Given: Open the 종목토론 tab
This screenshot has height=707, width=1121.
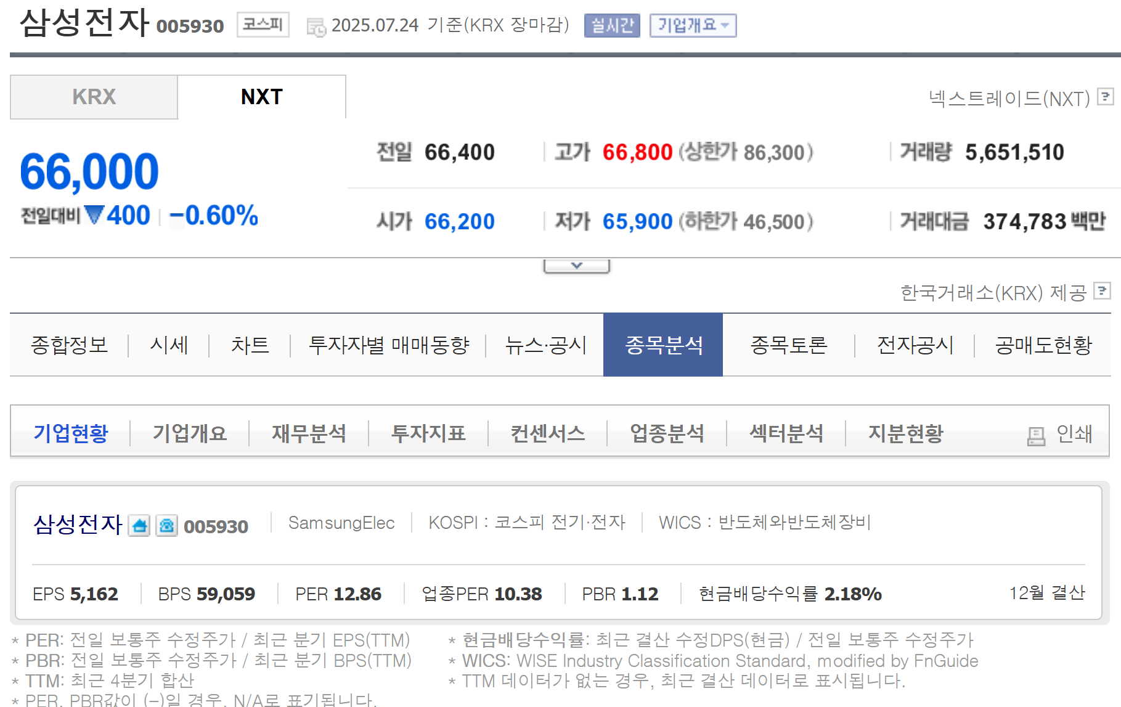Looking at the screenshot, I should [789, 345].
